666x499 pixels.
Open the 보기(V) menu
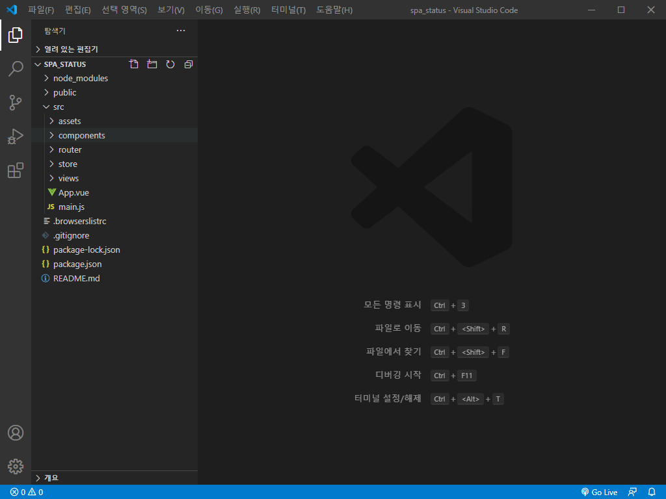pos(171,10)
